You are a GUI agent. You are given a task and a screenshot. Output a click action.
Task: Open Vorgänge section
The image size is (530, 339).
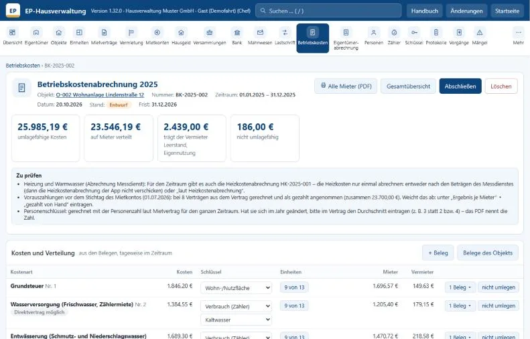(x=459, y=36)
